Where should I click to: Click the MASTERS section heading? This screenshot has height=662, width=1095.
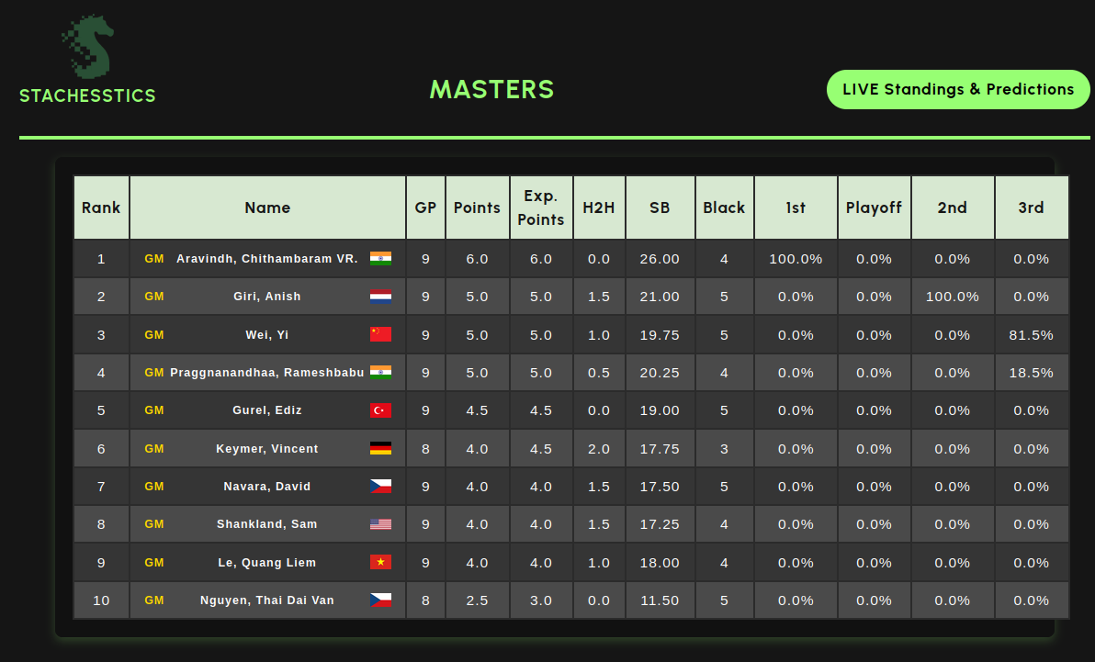(x=491, y=89)
